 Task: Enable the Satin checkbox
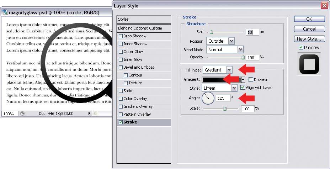coord(121,91)
